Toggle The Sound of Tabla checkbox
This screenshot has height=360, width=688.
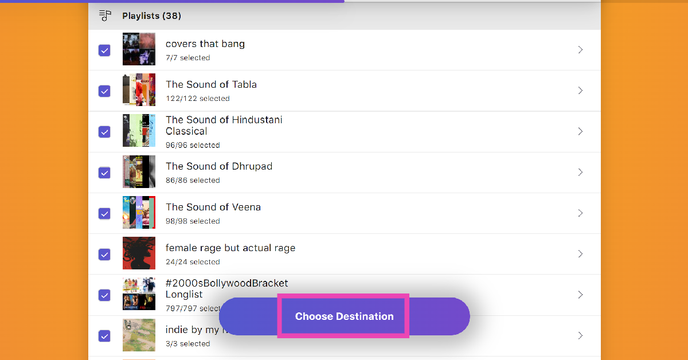point(104,91)
